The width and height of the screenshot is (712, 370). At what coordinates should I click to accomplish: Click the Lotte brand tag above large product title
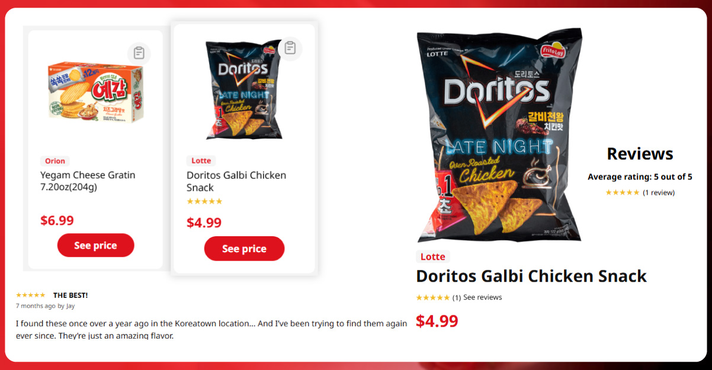pyautogui.click(x=432, y=257)
